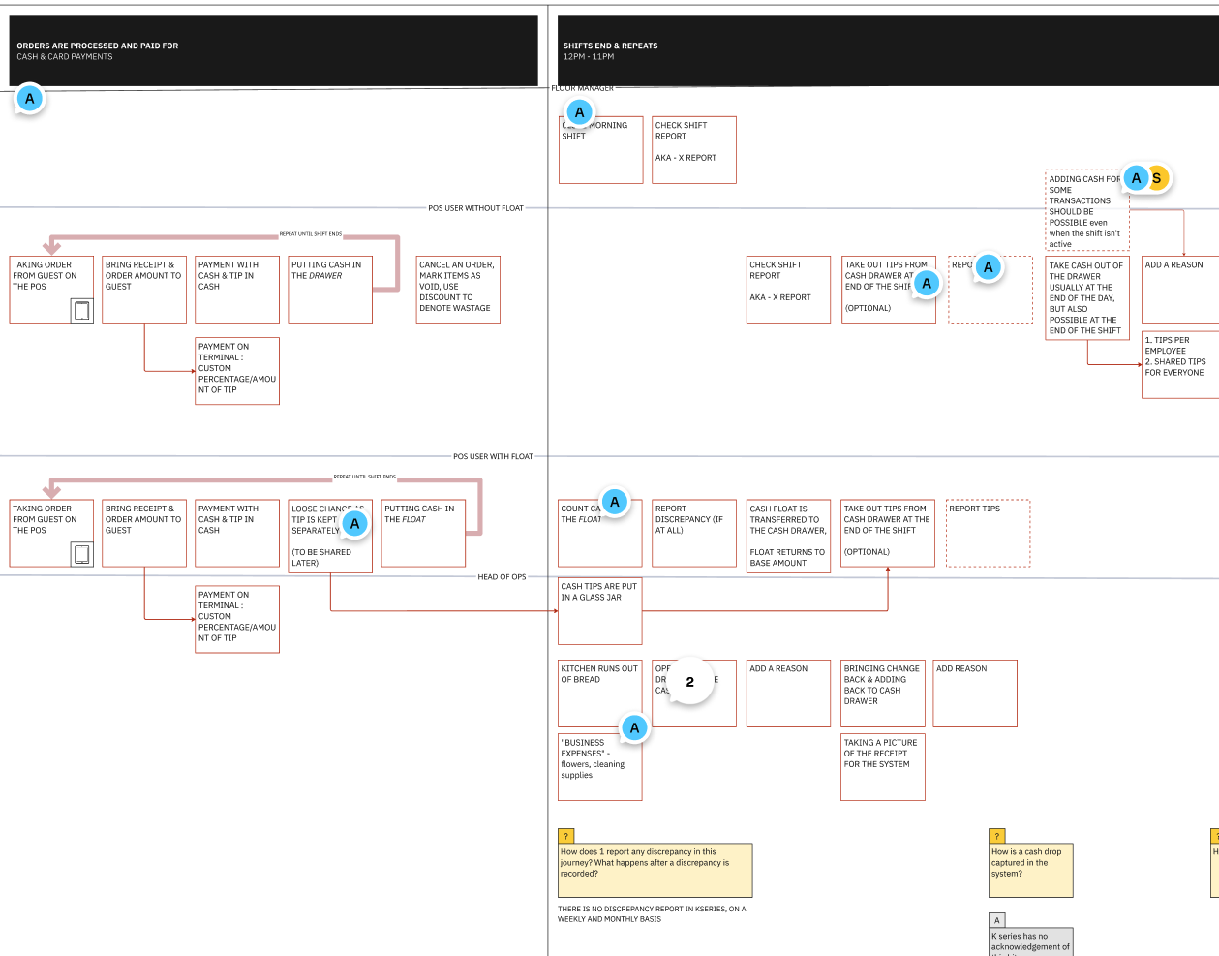Click tablet icon in the Without Float Taking Order card
Image resolution: width=1219 pixels, height=956 pixels.
[82, 310]
